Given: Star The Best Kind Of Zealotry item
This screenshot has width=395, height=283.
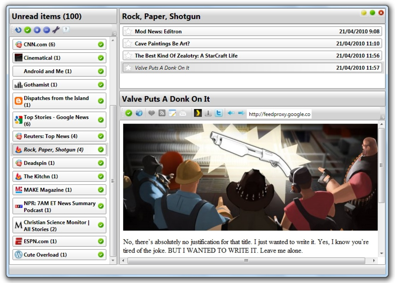Looking at the screenshot, I should (x=129, y=56).
